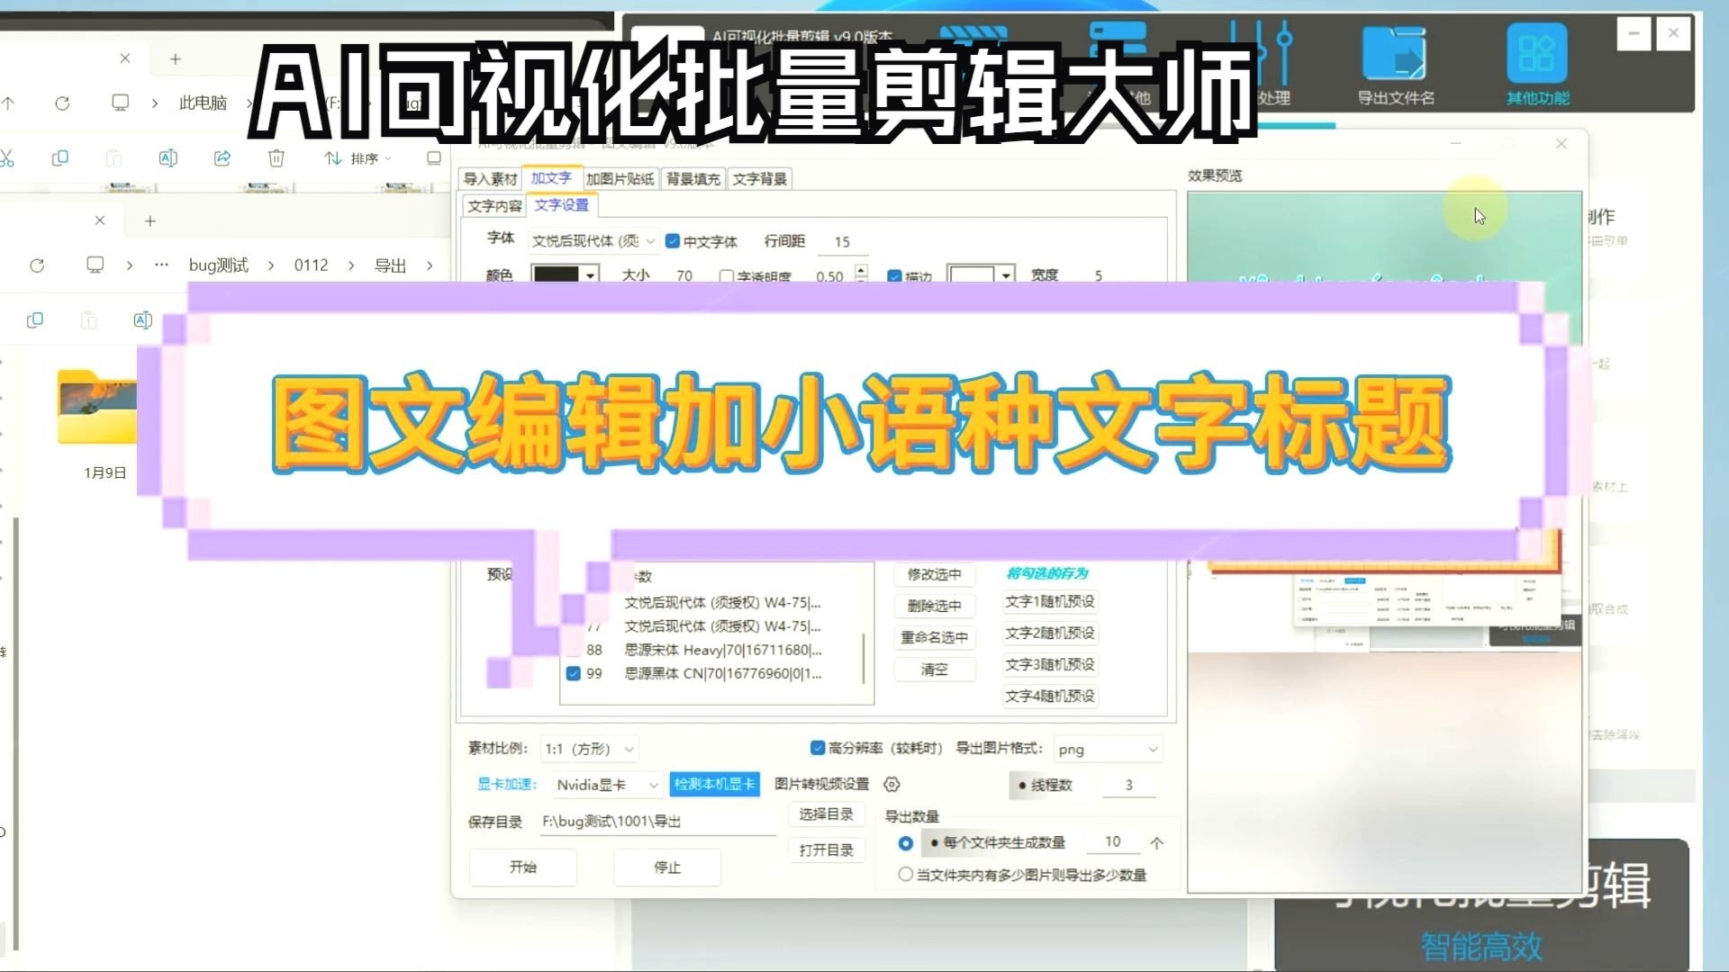Viewport: 1729px width, 972px height.
Task: Click the 修改选中 button
Action: pyautogui.click(x=934, y=574)
